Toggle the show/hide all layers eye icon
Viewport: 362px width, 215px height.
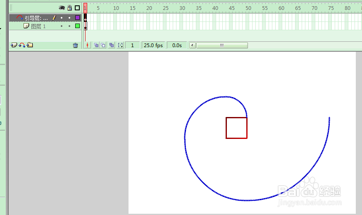[62, 8]
